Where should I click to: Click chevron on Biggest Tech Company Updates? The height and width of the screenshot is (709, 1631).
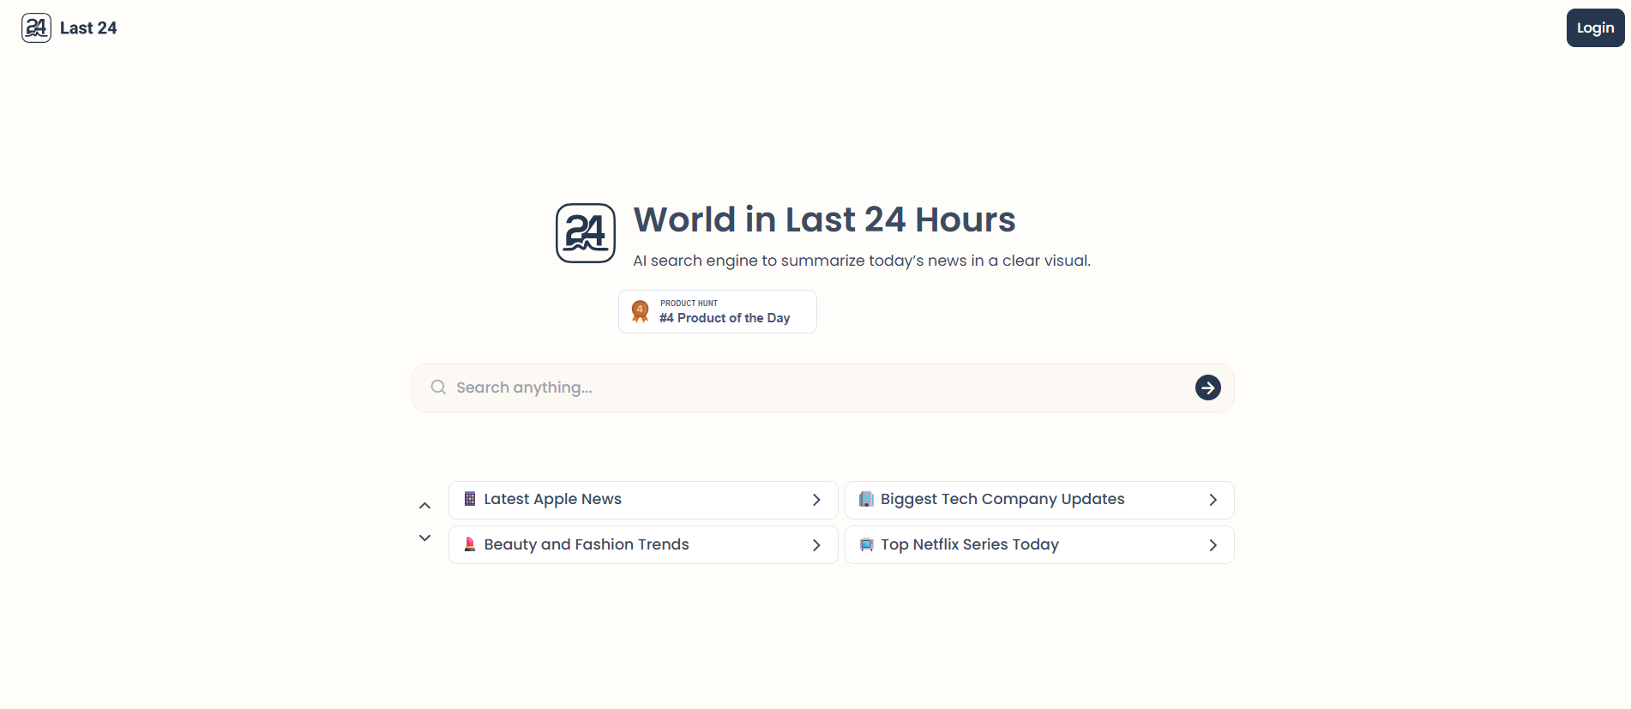tap(1213, 500)
